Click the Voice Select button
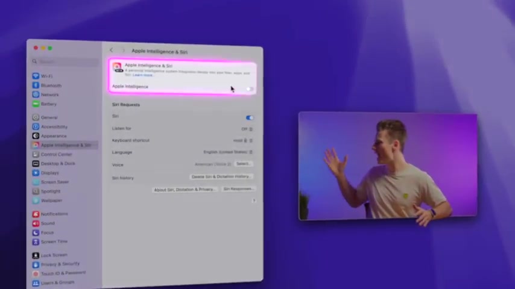This screenshot has width=515, height=289. pos(244,164)
